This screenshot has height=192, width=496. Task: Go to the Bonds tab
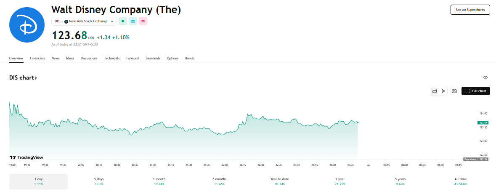[189, 58]
